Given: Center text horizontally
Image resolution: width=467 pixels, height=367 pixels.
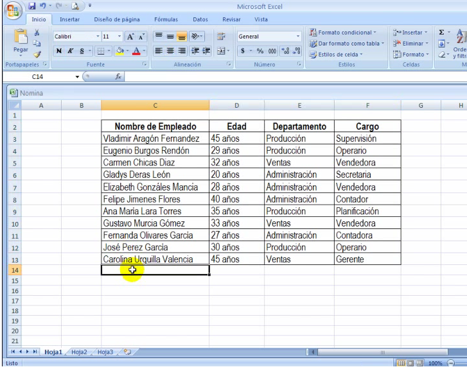Looking at the screenshot, I should (x=170, y=51).
